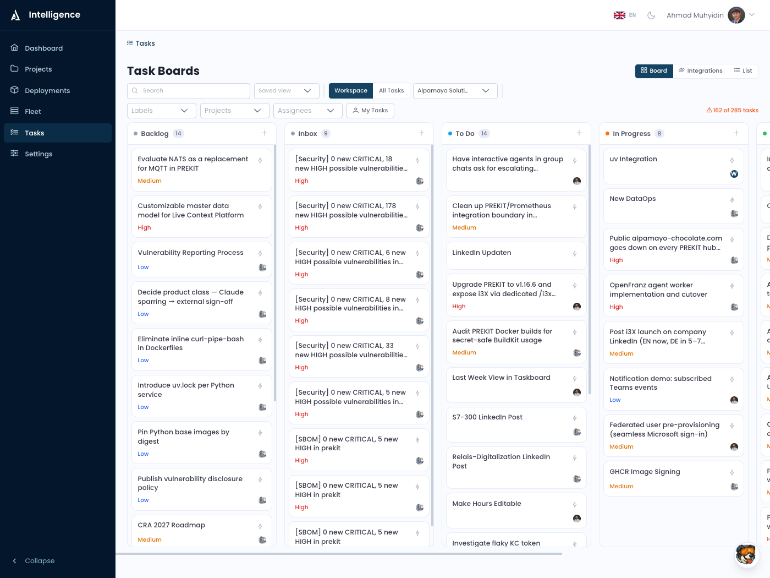Click lightning icon on Make Hours Editable card

pyautogui.click(x=575, y=505)
